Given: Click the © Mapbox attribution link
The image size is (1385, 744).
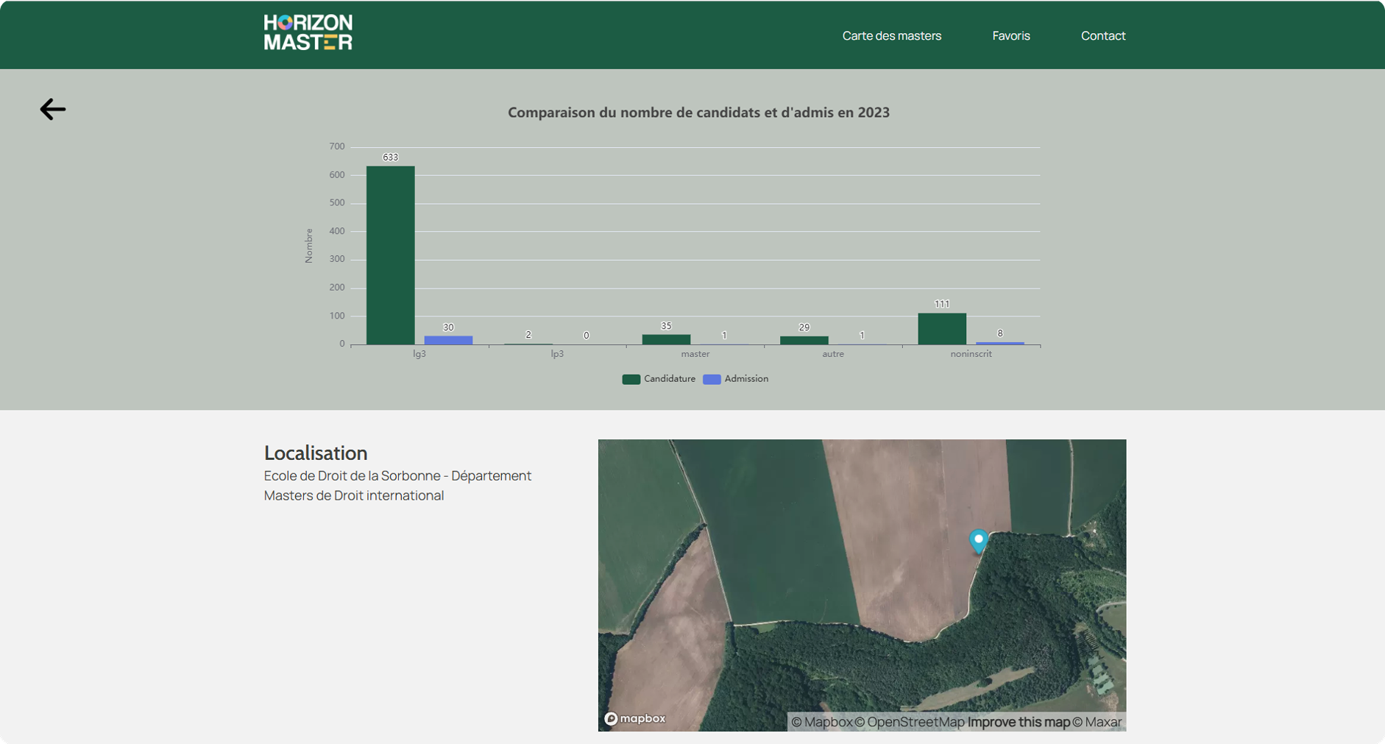Looking at the screenshot, I should click(821, 722).
